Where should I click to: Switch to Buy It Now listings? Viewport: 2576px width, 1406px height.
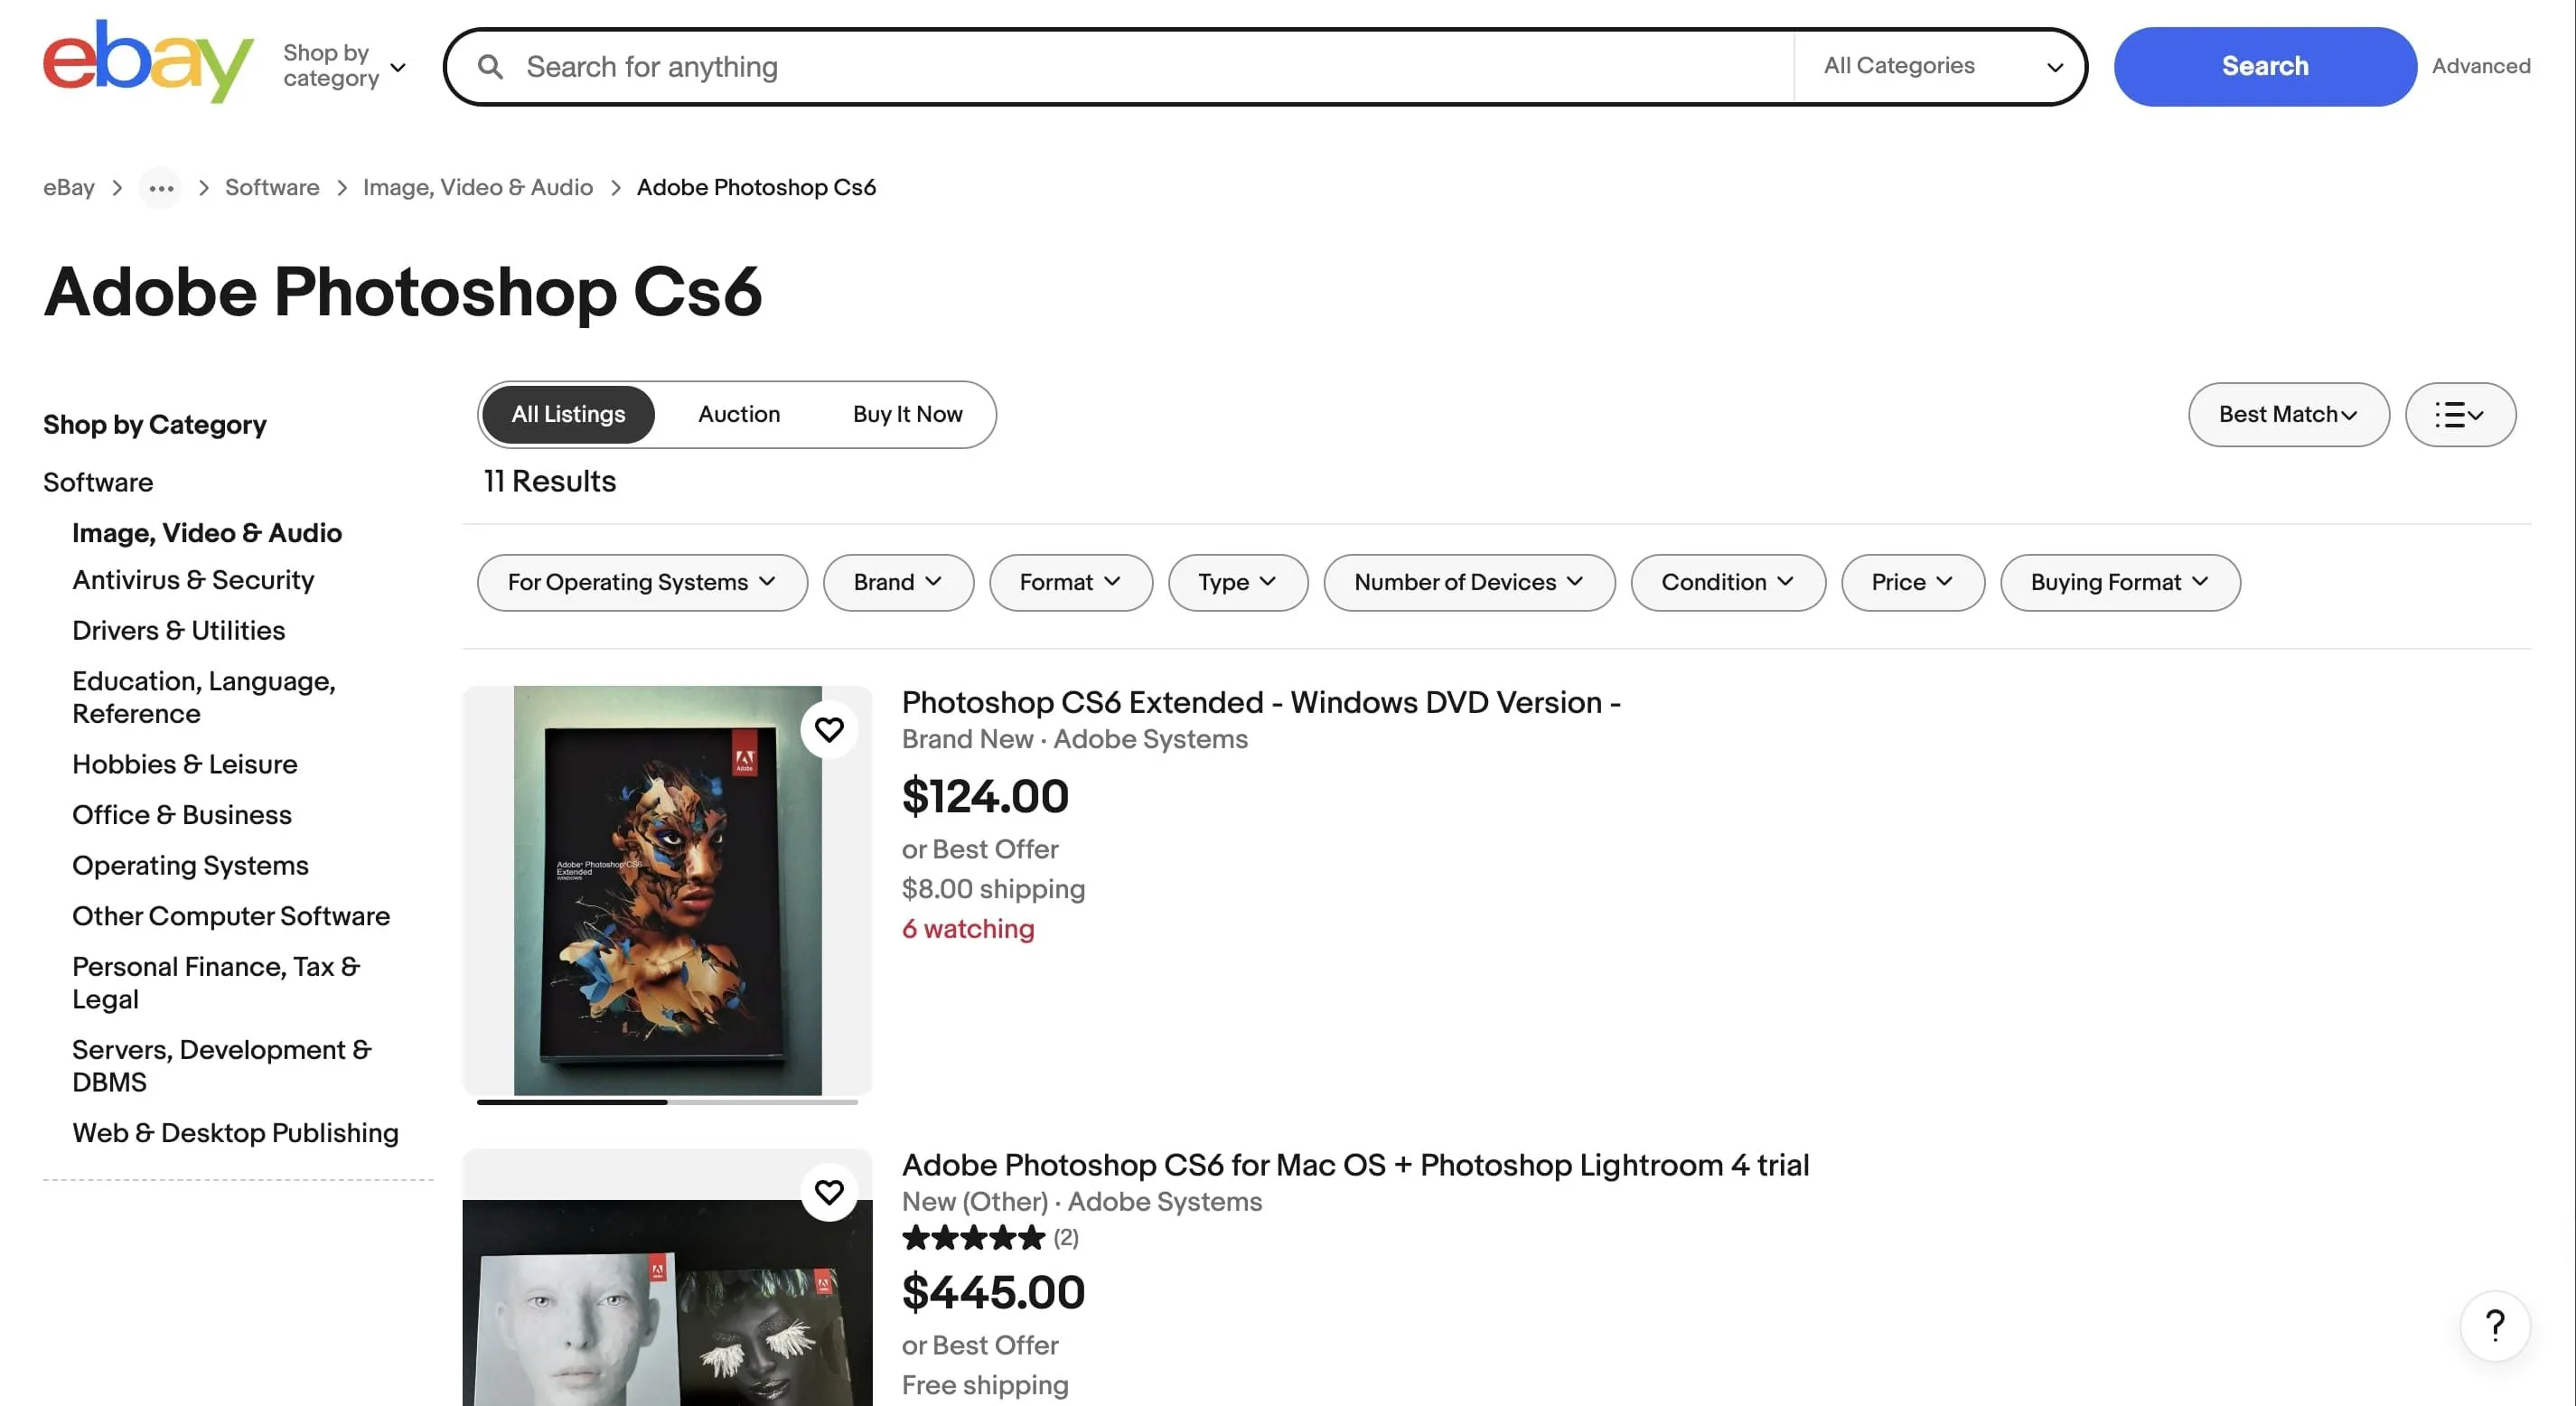(906, 414)
